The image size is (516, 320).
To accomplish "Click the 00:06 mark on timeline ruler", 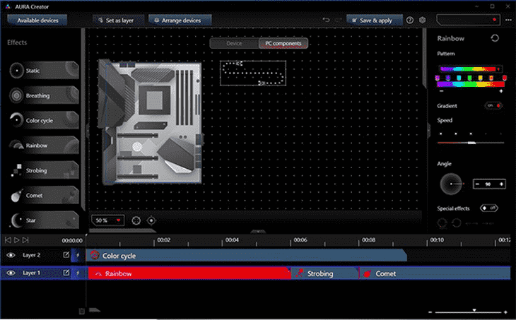I will pyautogui.click(x=300, y=239).
